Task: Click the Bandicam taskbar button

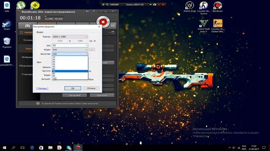Action: [78, 148]
